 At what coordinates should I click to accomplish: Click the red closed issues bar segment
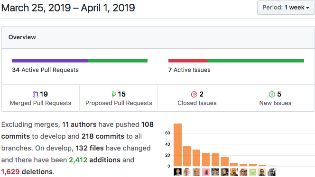click(x=188, y=61)
